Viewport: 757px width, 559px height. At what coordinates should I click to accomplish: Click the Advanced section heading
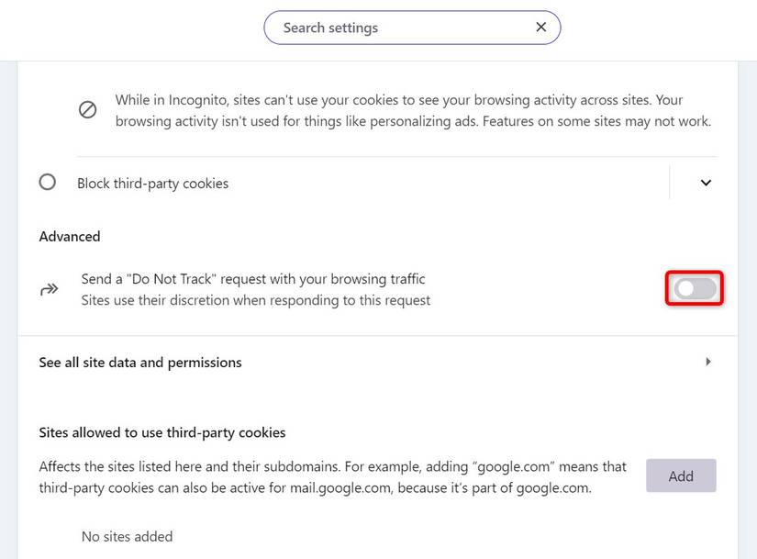[x=69, y=236]
